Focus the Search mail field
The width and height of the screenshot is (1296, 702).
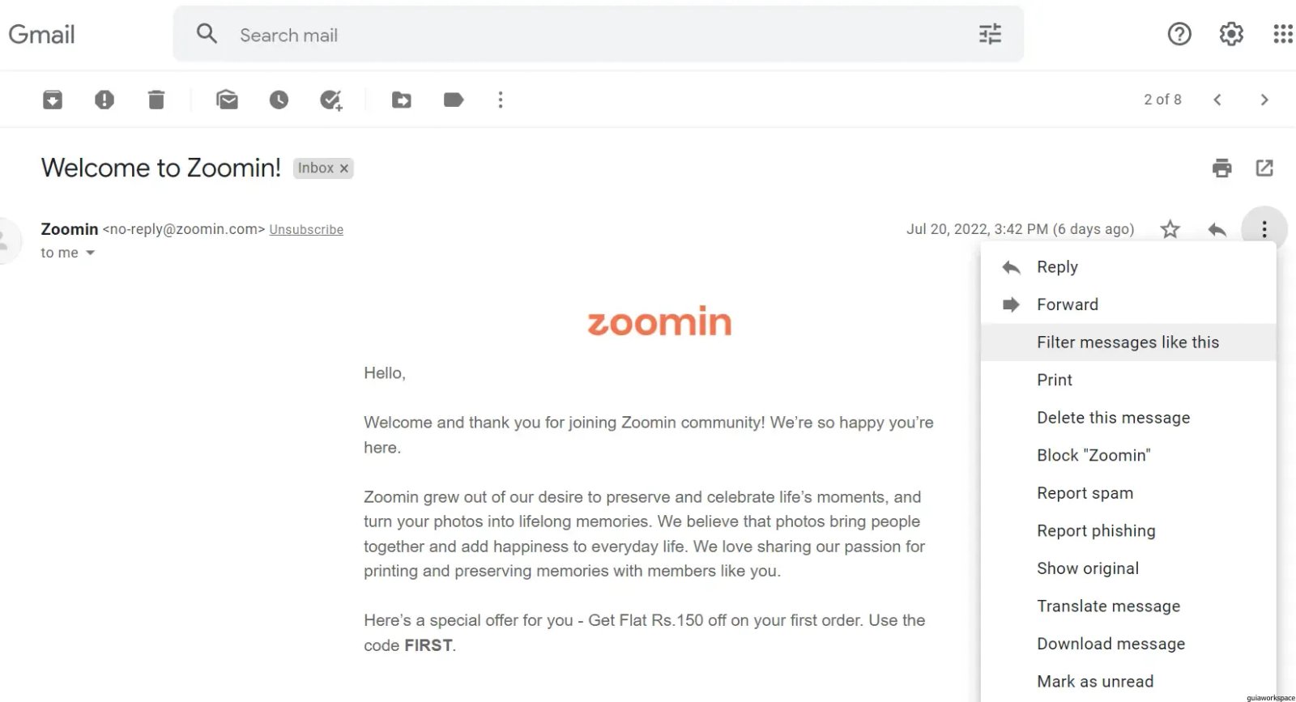599,35
